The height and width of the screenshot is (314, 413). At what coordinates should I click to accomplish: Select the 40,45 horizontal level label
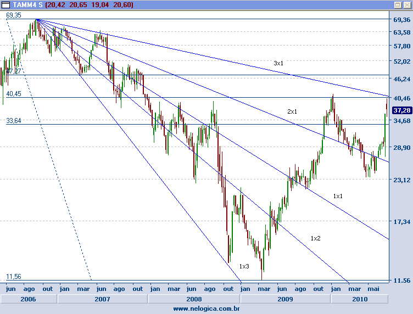click(x=14, y=94)
